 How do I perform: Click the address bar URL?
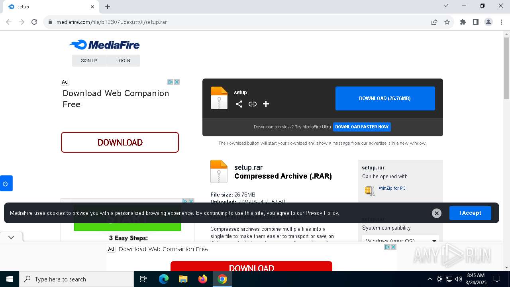point(112,22)
